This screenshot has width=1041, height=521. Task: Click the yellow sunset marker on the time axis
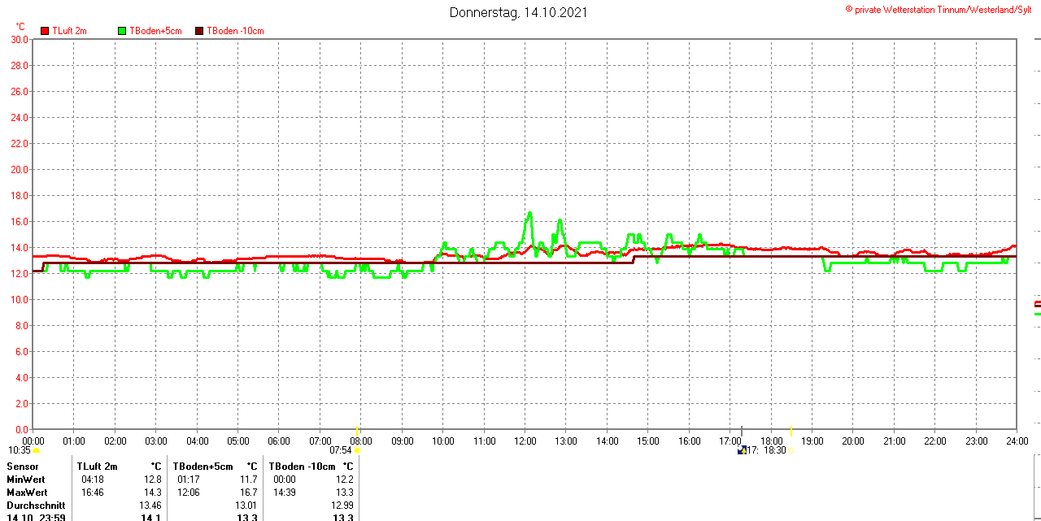(x=791, y=429)
